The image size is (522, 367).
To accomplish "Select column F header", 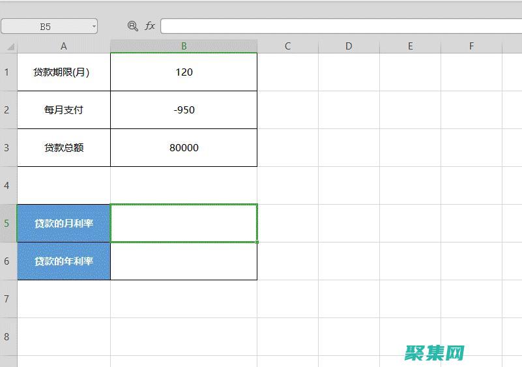I will coord(471,46).
